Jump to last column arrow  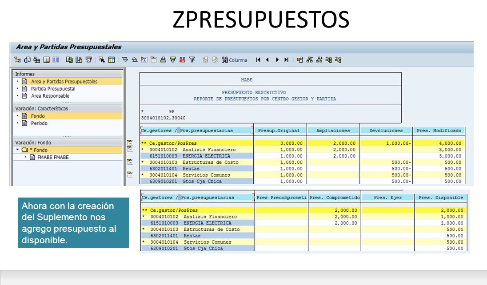[x=286, y=60]
